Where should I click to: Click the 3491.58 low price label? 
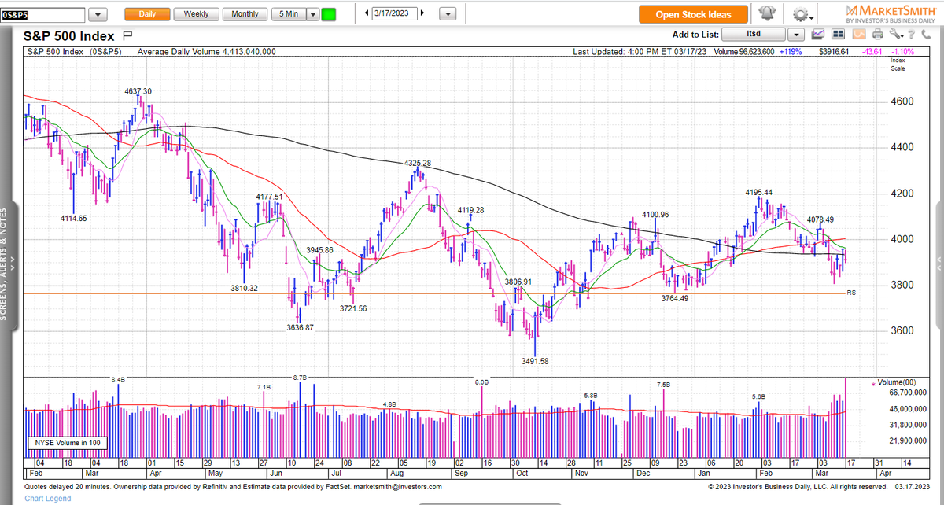point(534,361)
